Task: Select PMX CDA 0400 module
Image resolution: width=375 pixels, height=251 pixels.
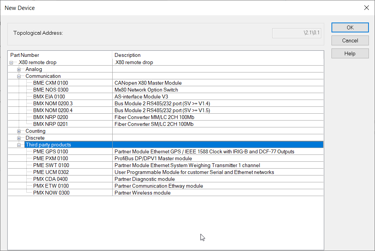Action: point(50,179)
